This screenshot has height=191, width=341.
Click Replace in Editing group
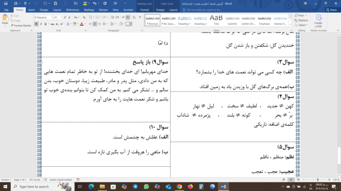(x=301, y=20)
